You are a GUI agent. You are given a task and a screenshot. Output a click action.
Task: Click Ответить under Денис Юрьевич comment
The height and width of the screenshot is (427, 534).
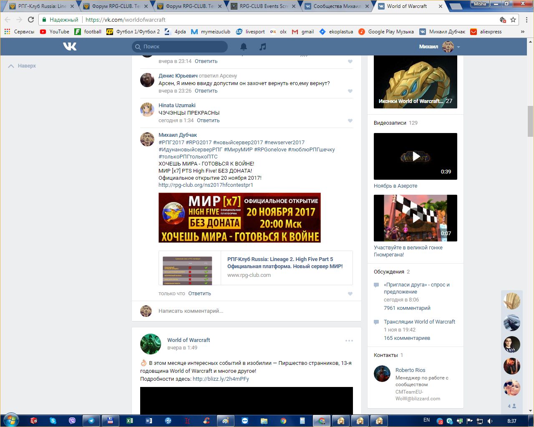click(206, 91)
